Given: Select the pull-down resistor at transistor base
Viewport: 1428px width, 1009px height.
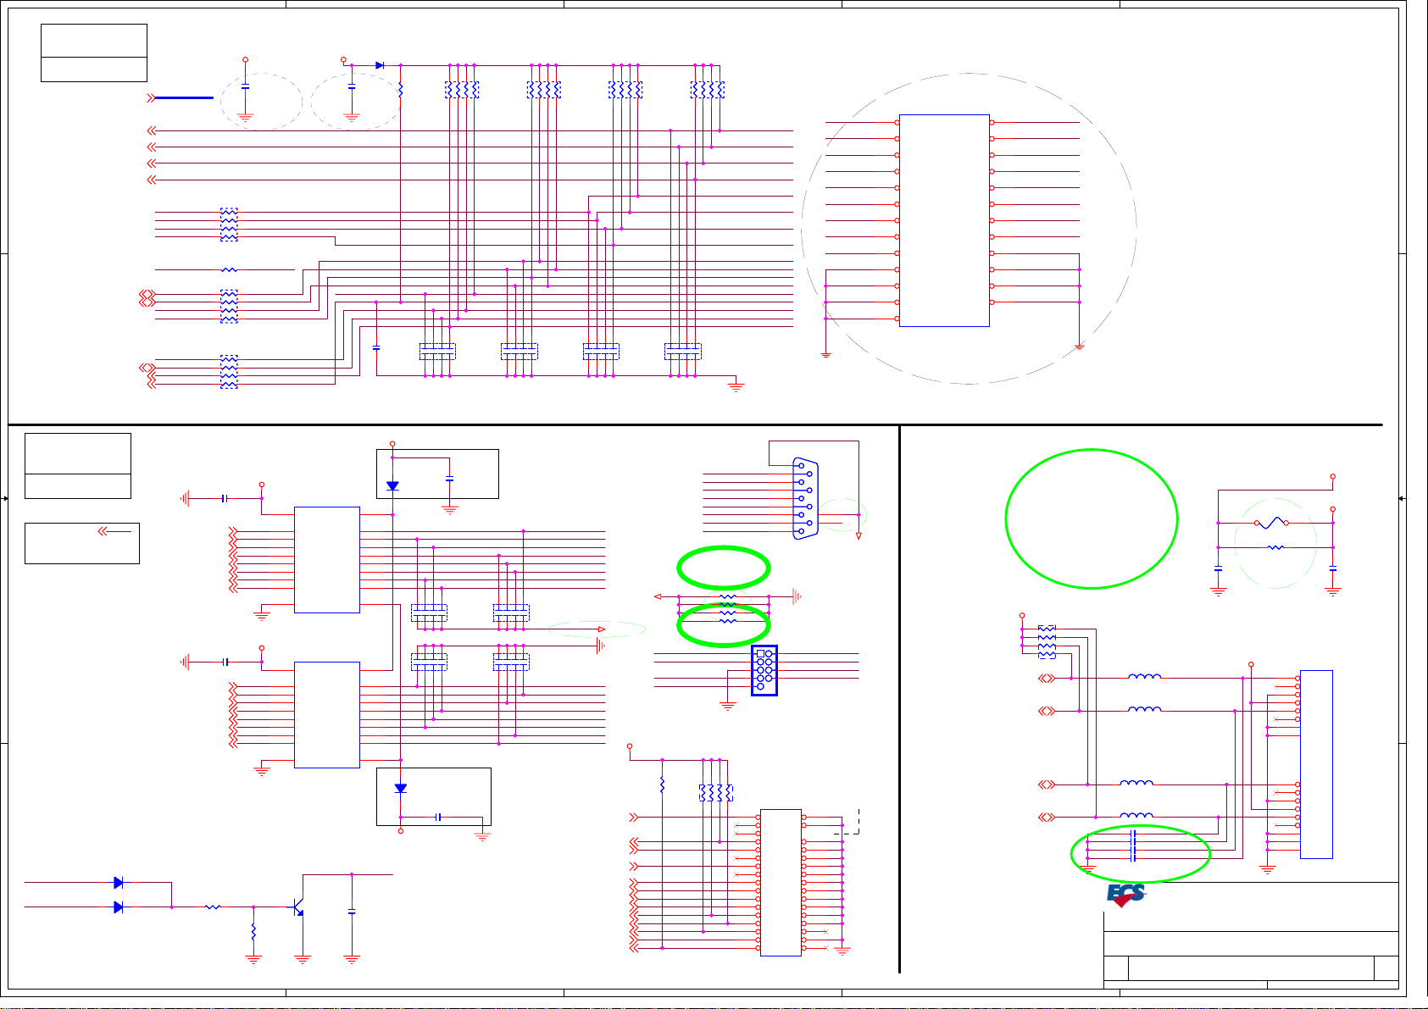Looking at the screenshot, I should [253, 932].
